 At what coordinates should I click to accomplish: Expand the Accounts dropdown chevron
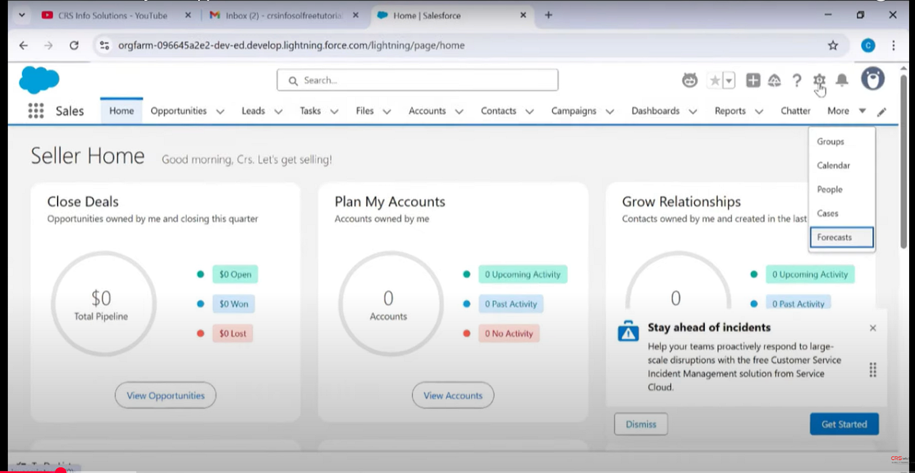(459, 112)
